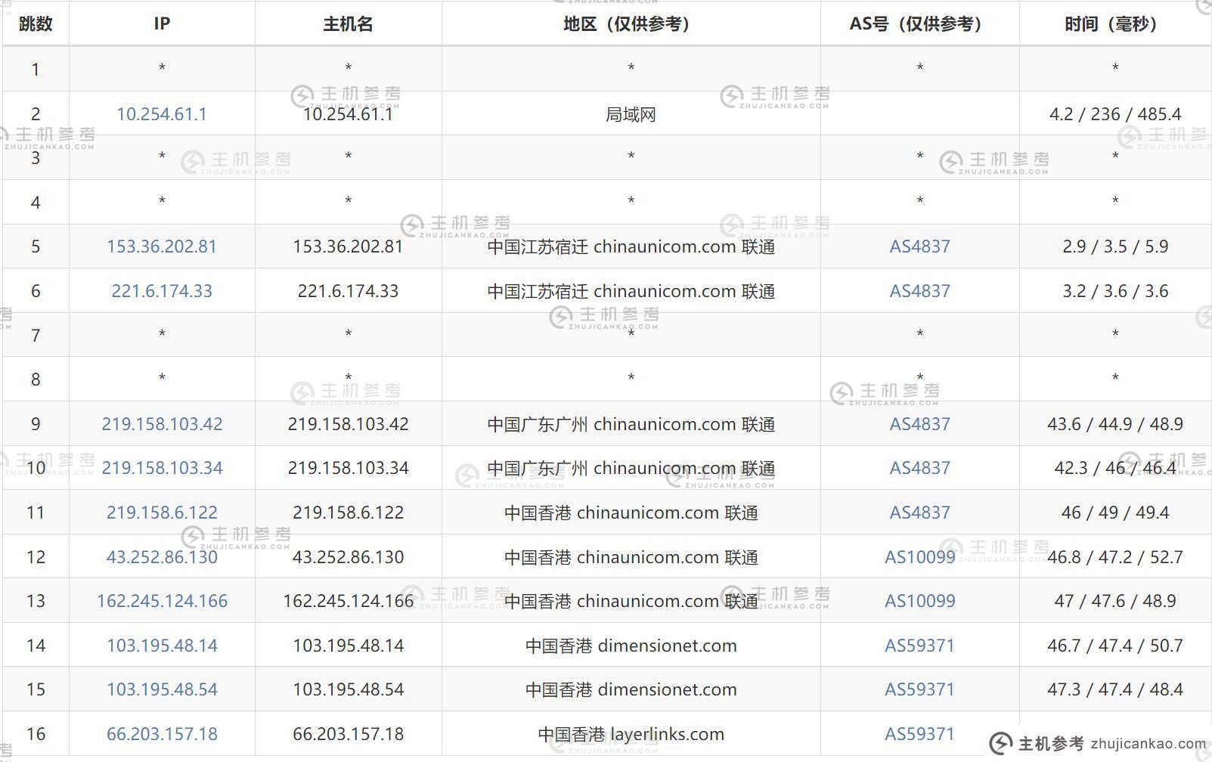Image resolution: width=1212 pixels, height=762 pixels.
Task: Open IP link 10.254.61.1
Action: [162, 114]
